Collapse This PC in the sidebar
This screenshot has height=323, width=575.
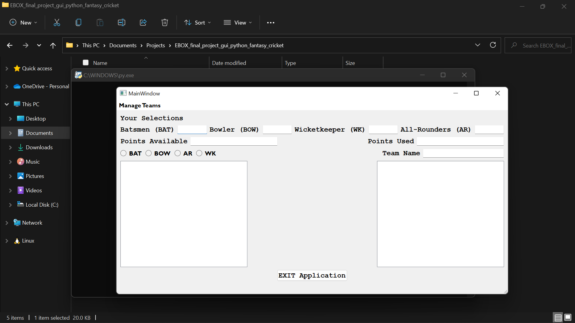click(x=7, y=104)
